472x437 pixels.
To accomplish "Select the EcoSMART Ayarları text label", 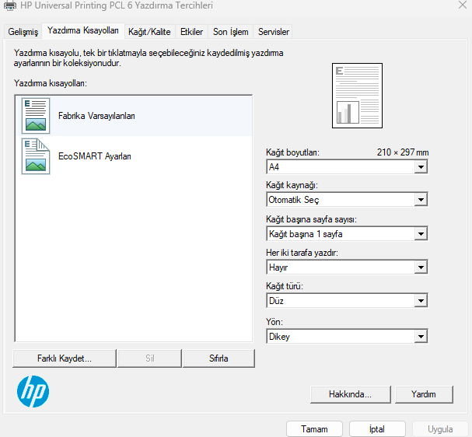I will pyautogui.click(x=95, y=156).
